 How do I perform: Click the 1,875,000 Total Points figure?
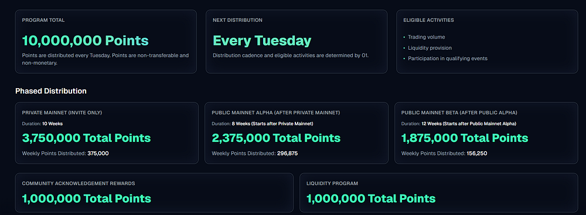(x=465, y=138)
